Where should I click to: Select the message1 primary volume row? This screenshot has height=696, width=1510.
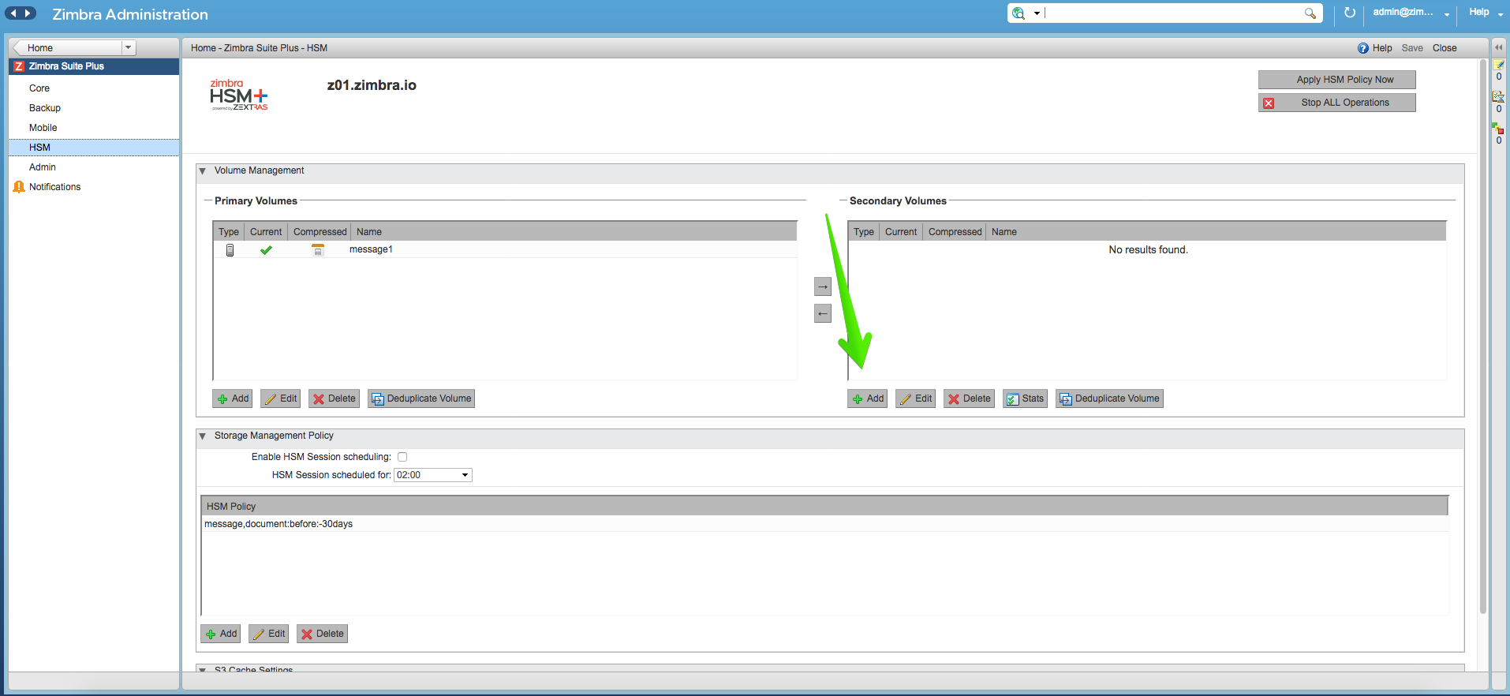(505, 250)
